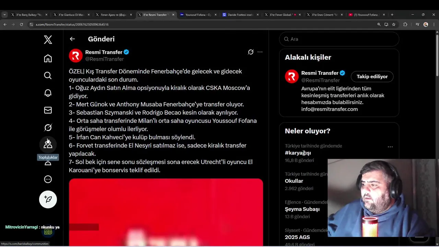Click the zoom magnifier icon in address bar

pos(379,24)
